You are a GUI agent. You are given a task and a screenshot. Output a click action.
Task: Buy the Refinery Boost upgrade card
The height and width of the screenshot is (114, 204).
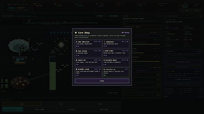[116, 62]
